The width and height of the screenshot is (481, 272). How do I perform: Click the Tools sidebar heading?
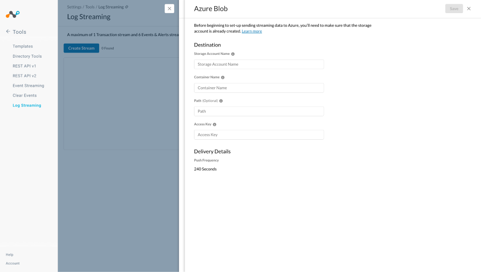[x=19, y=32]
